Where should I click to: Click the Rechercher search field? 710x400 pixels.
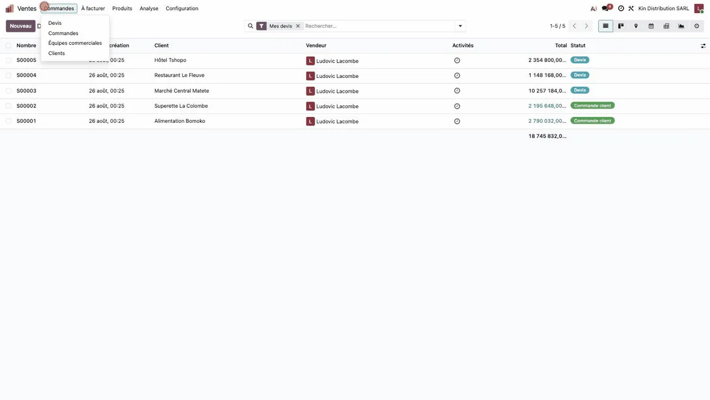point(379,26)
